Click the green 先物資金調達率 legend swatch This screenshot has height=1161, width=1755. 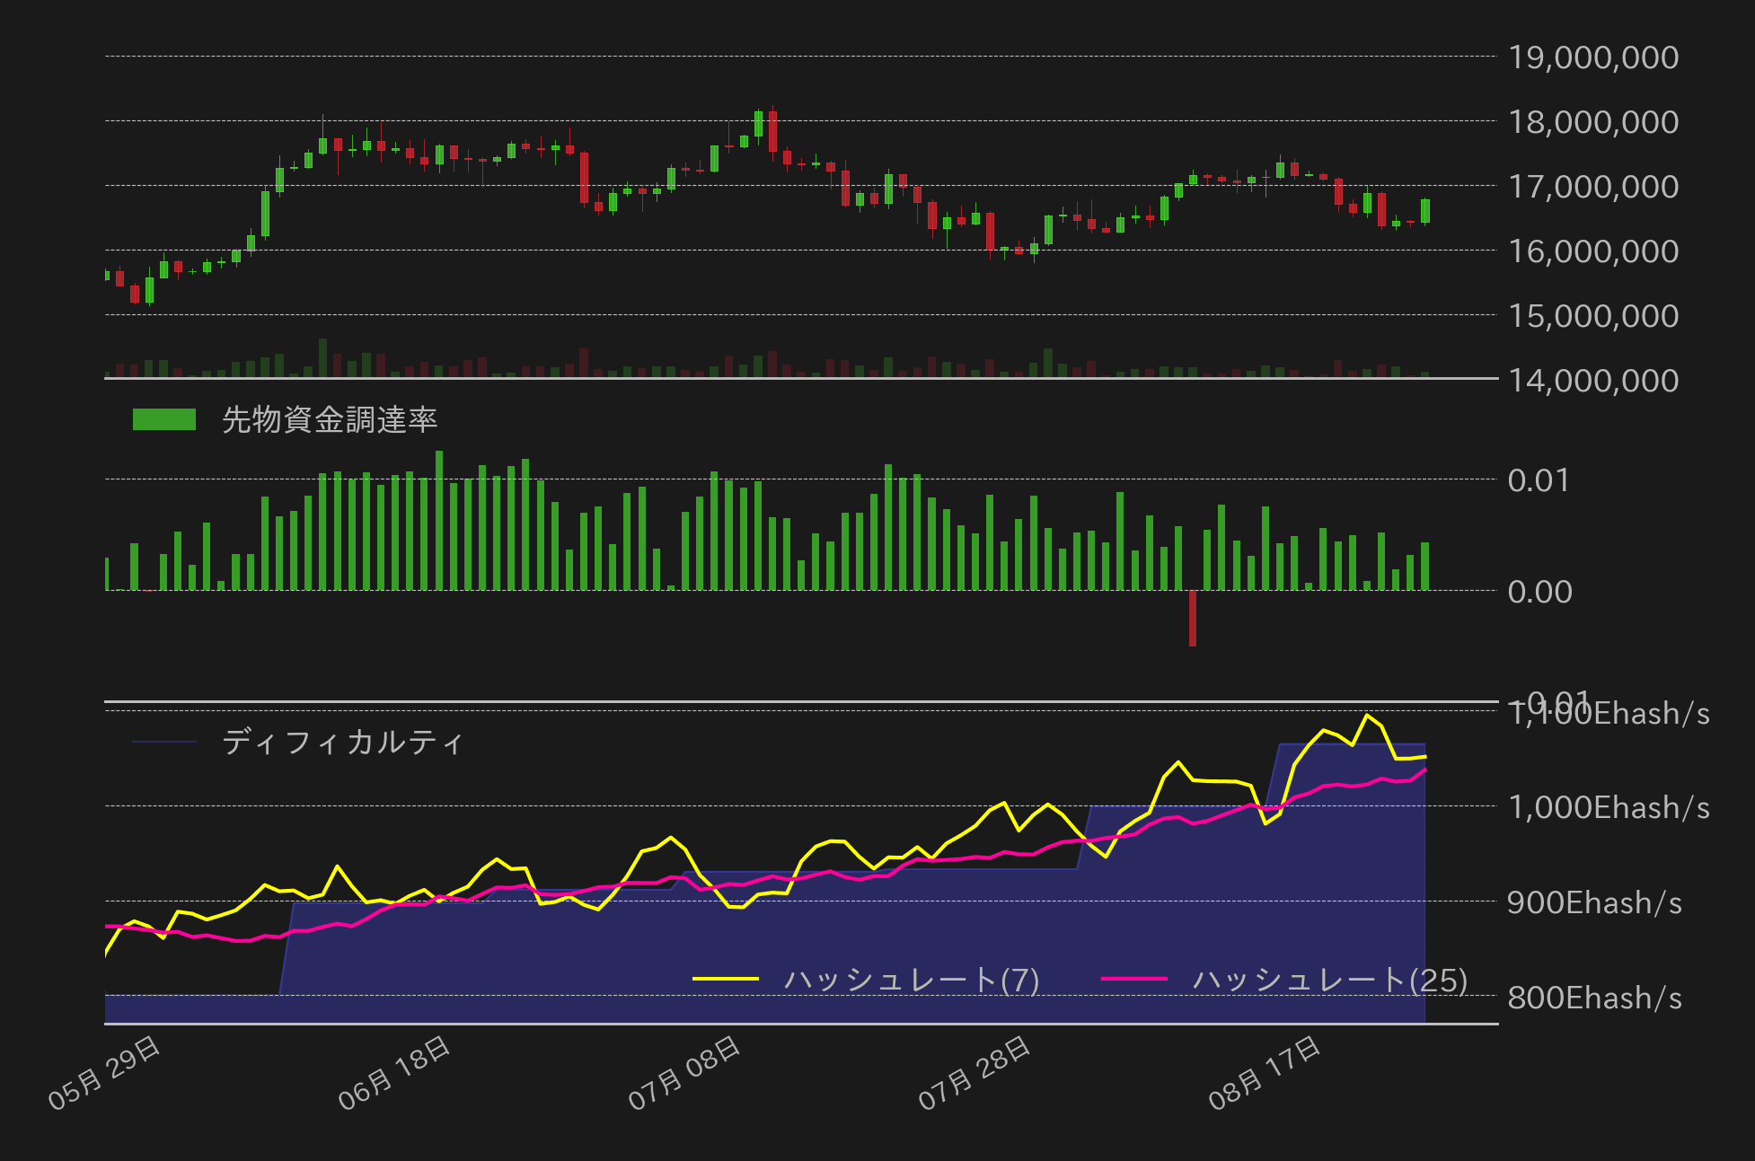163,418
